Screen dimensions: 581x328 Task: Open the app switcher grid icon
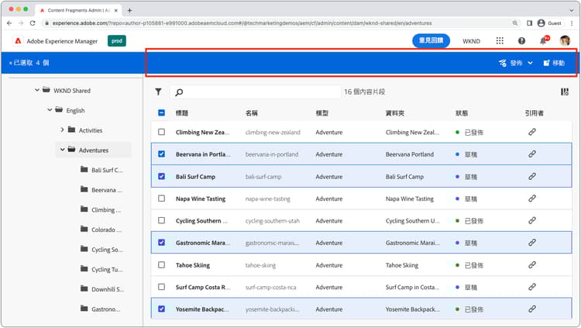pyautogui.click(x=500, y=41)
